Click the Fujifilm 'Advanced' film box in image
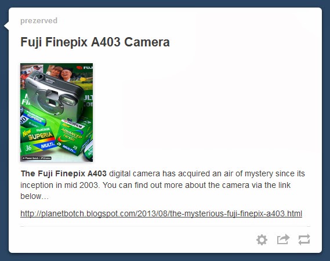 click(x=73, y=136)
